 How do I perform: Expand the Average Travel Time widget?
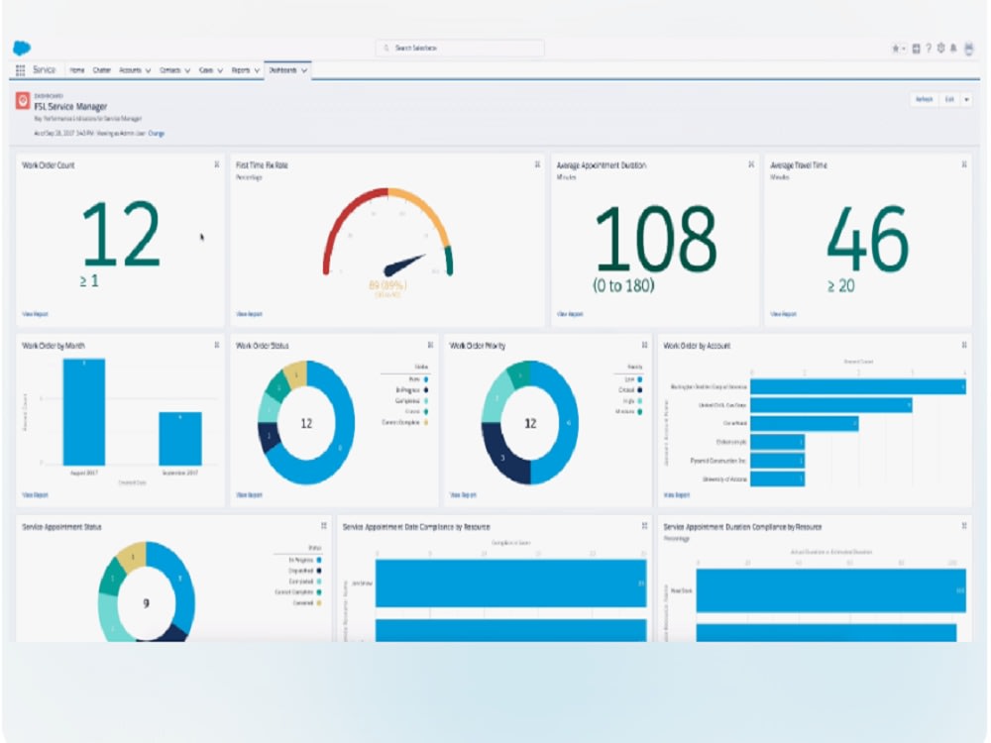[x=964, y=164]
